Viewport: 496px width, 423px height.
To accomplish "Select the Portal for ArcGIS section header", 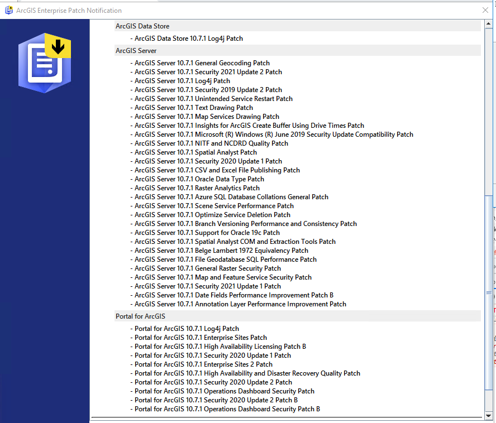I will (x=298, y=316).
